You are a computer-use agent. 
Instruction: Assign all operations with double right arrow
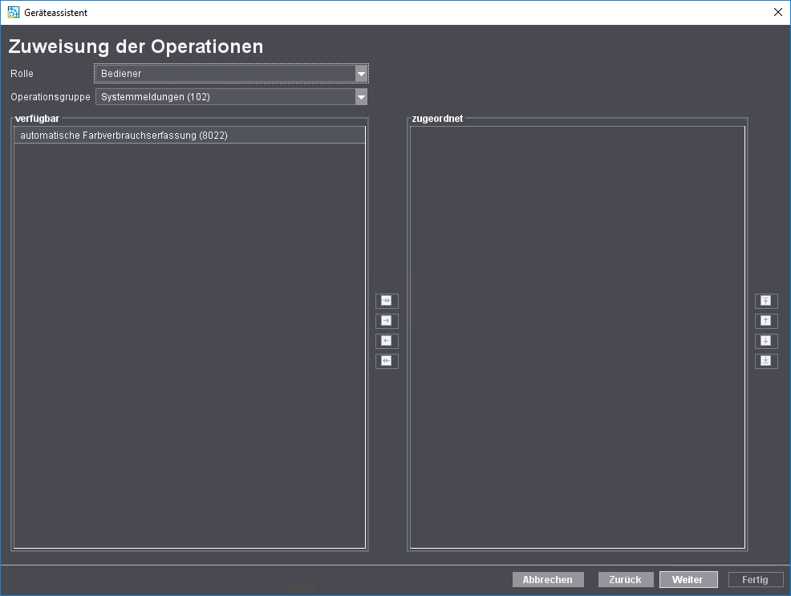(x=387, y=301)
